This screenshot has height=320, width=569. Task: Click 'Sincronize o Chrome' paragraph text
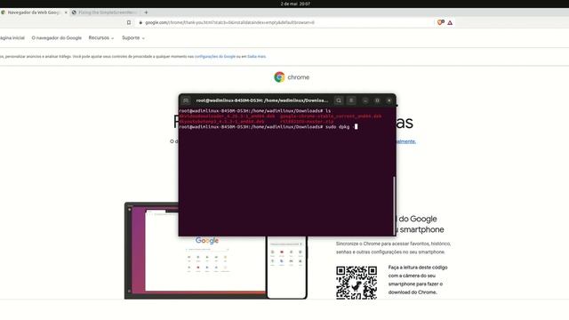tap(393, 248)
